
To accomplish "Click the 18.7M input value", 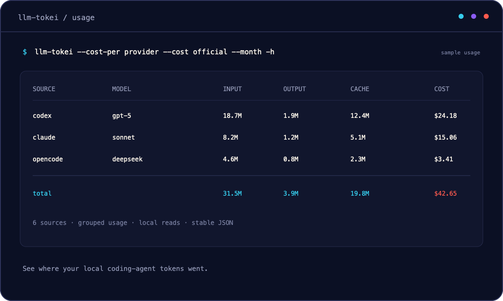I will click(x=232, y=116).
